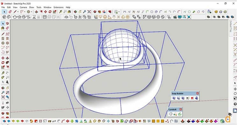The image size is (240, 125).
Task: Open the Extensions menu
Action: tap(58, 7)
